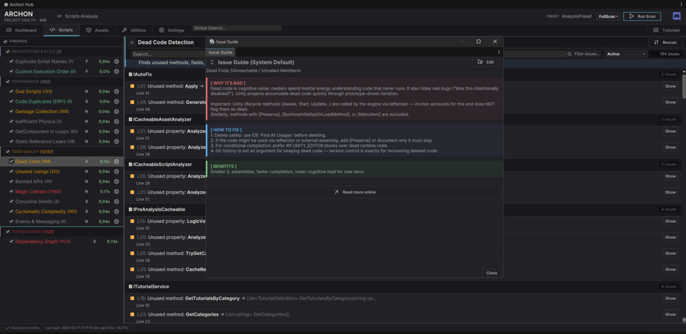Screen dimensions: 686x334
Task: Click orange severity marker for L18 GetTutorialsByCategory
Action: tap(132, 298)
